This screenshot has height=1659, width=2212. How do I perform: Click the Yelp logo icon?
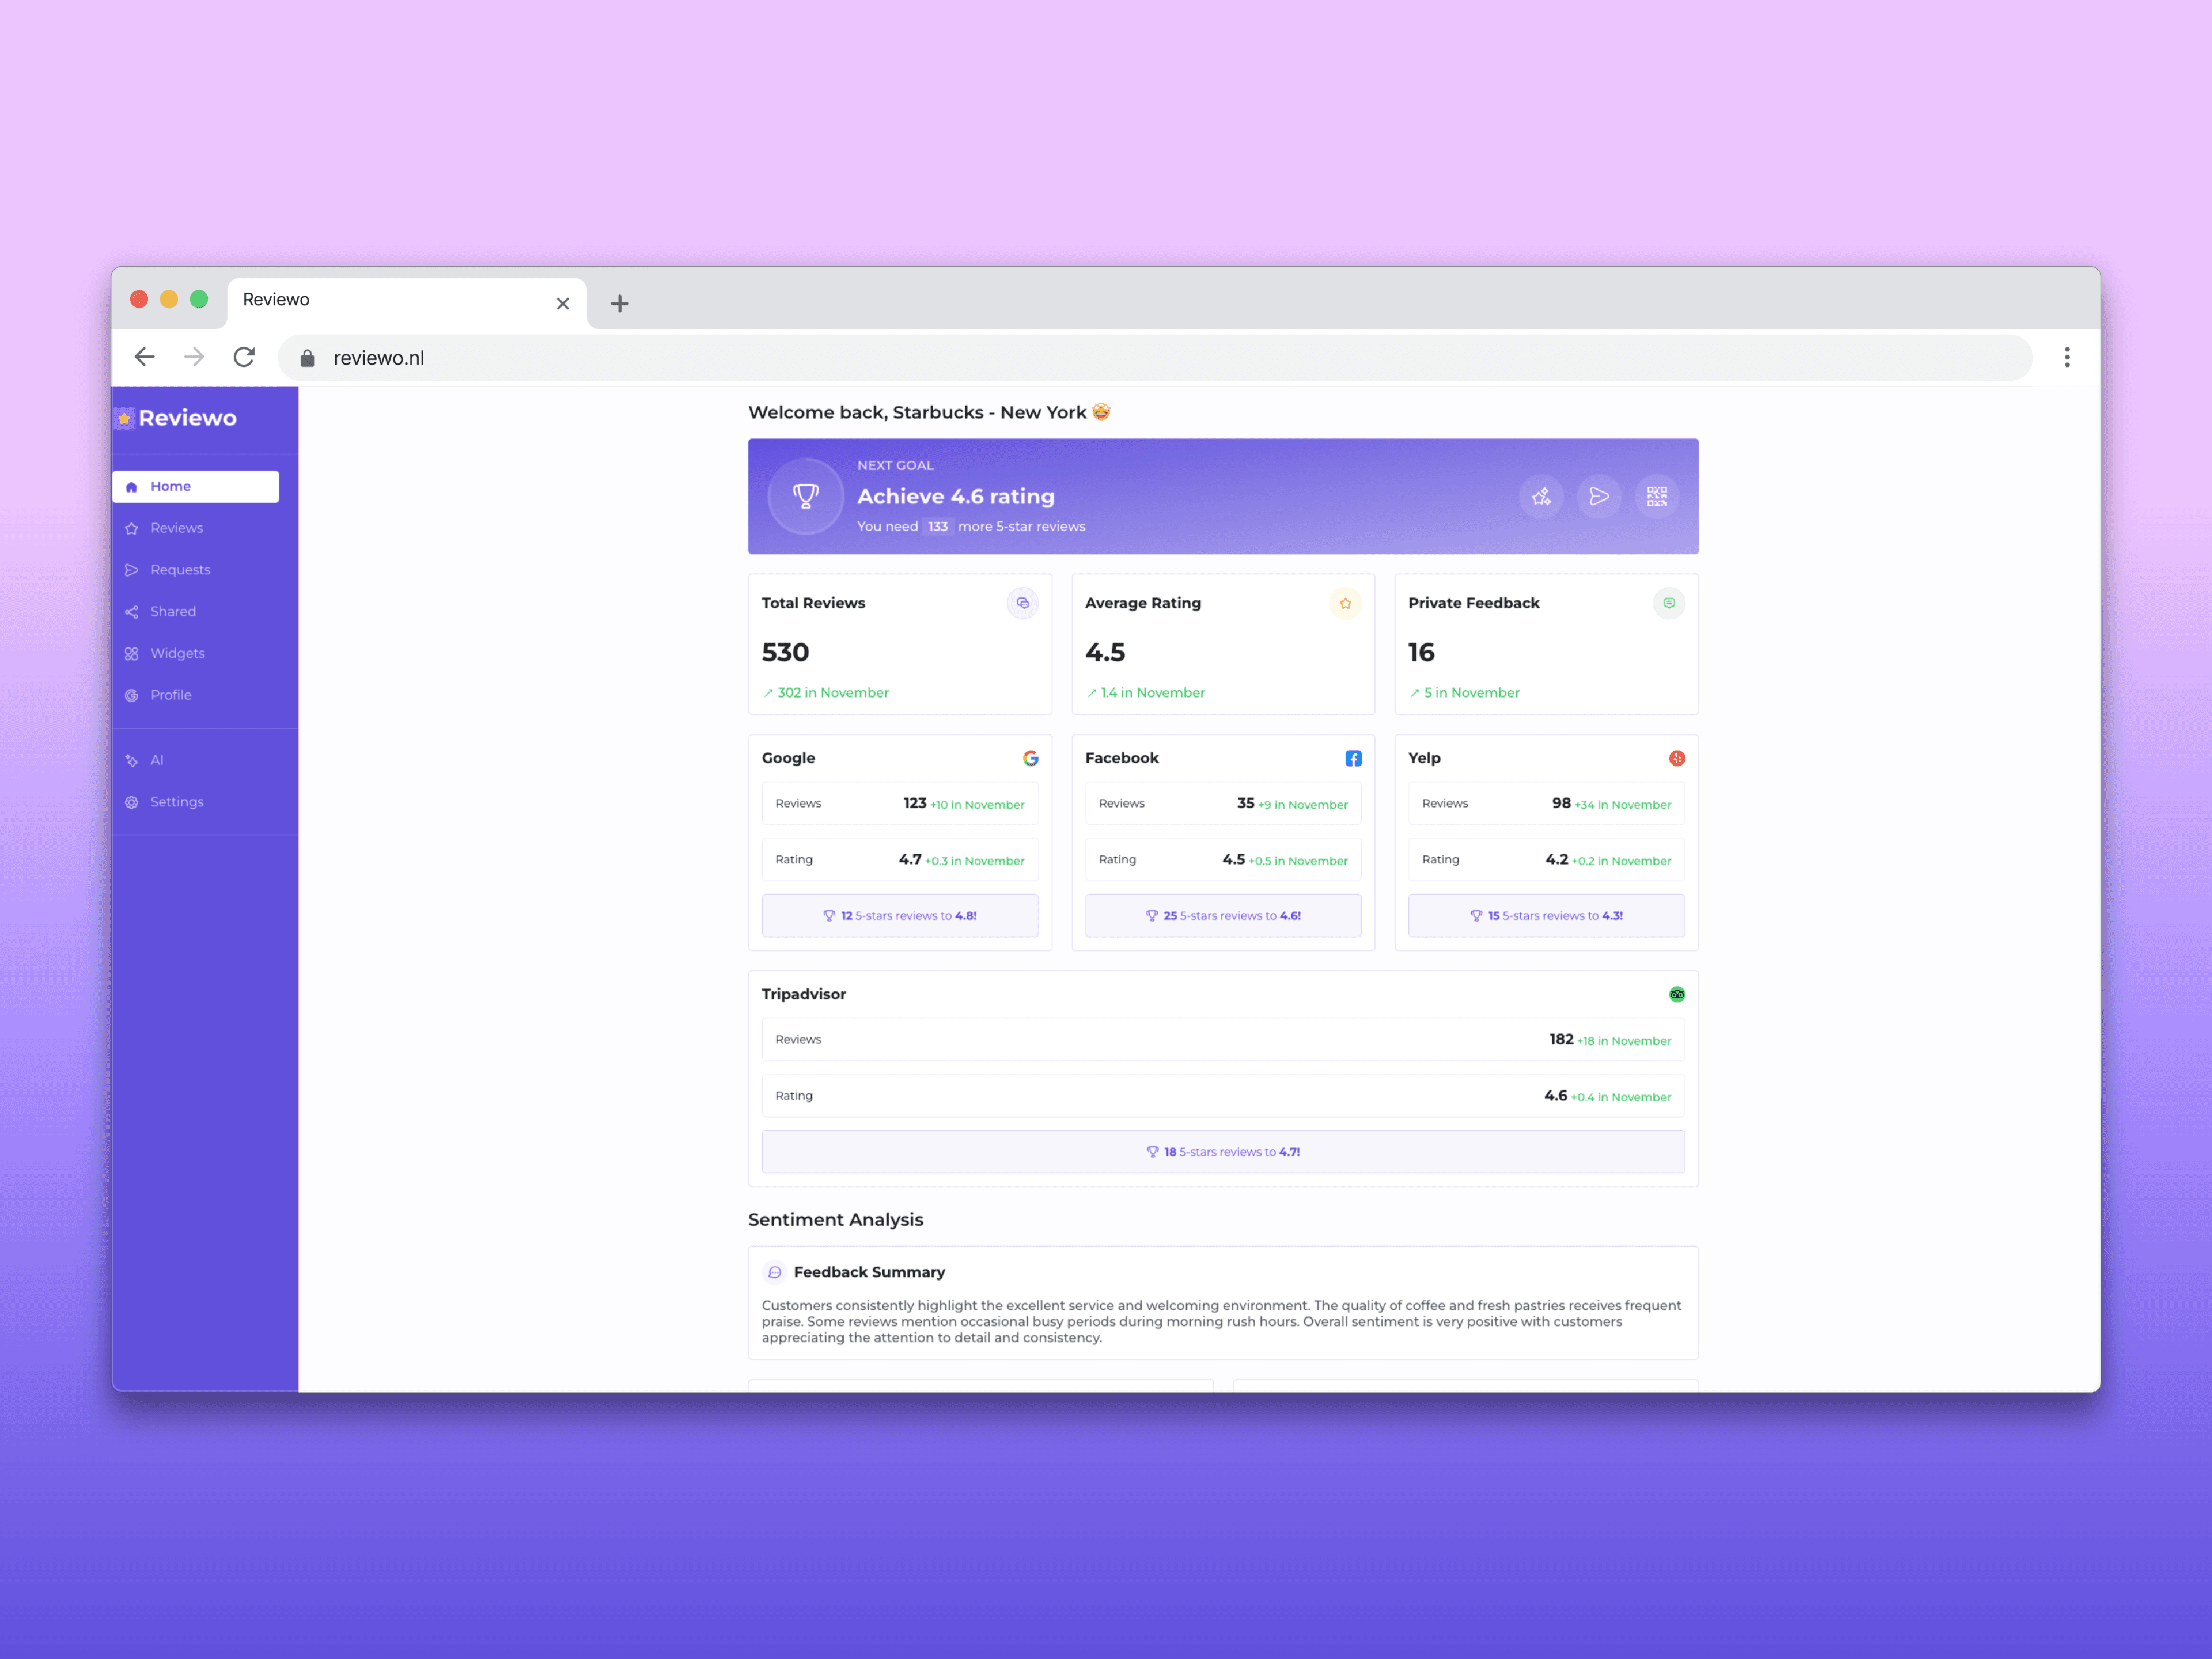coord(1677,758)
